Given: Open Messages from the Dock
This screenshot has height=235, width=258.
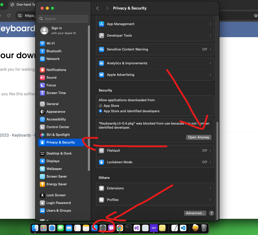Looking at the screenshot, I should [x=61, y=228].
